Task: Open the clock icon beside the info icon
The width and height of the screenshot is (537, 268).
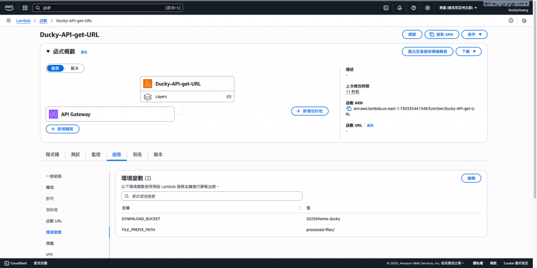Action: point(524,20)
